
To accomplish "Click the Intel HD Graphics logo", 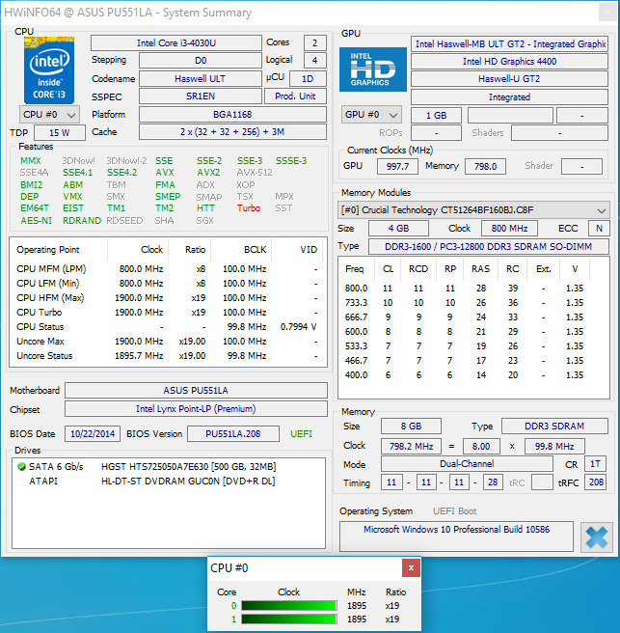I will click(373, 69).
